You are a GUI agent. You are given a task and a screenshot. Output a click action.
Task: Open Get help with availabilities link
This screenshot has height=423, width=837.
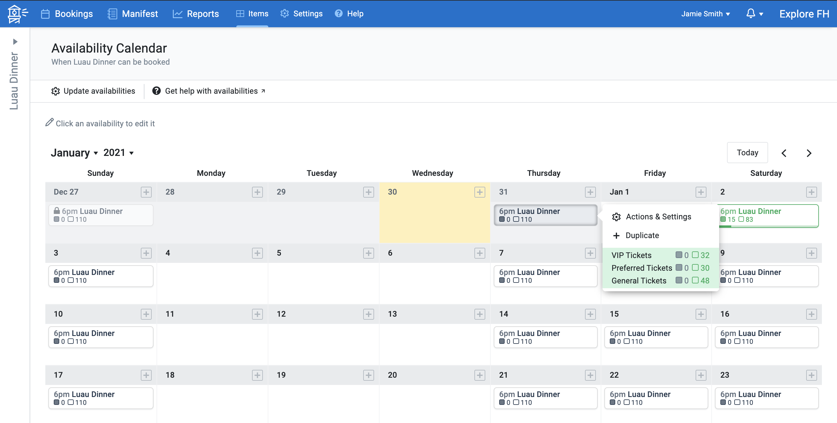click(209, 91)
